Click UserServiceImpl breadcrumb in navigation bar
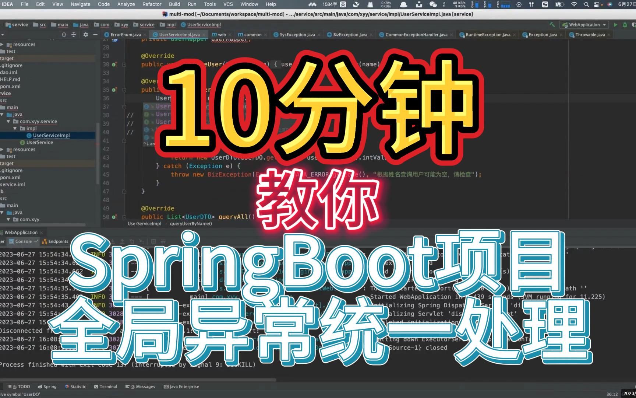Viewport: 636px width, 398px height. coord(201,25)
